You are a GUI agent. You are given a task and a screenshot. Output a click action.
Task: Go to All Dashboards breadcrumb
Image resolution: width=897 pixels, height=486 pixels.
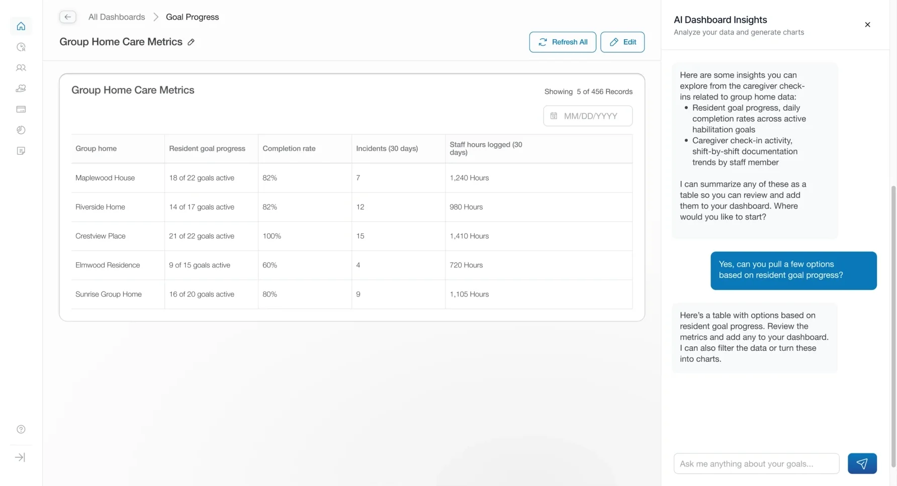click(x=117, y=17)
